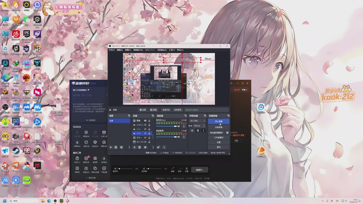The width and height of the screenshot is (363, 204).
Task: Open Audio Mixer bottom three-dot menu
Action: [x=164, y=147]
